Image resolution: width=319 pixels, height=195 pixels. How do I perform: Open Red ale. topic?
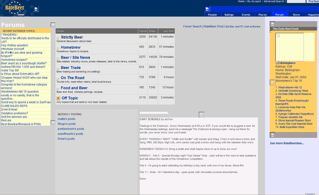[x=6, y=120]
